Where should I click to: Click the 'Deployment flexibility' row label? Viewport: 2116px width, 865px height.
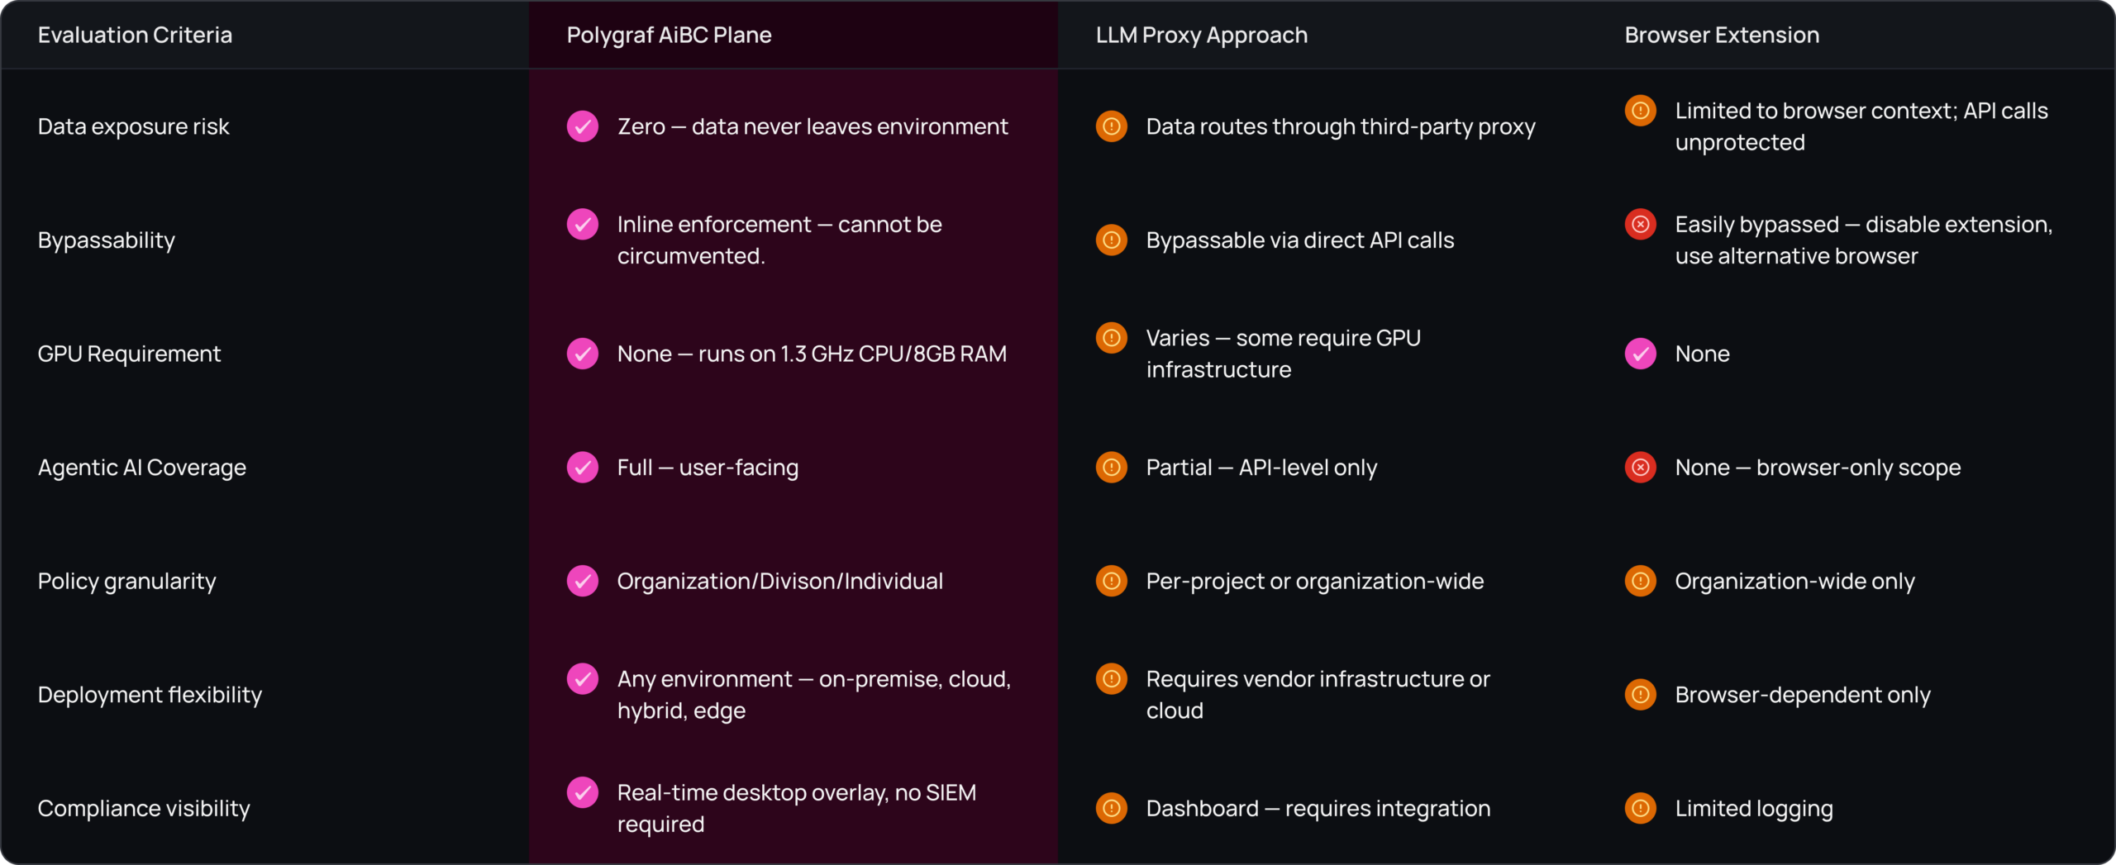tap(150, 695)
